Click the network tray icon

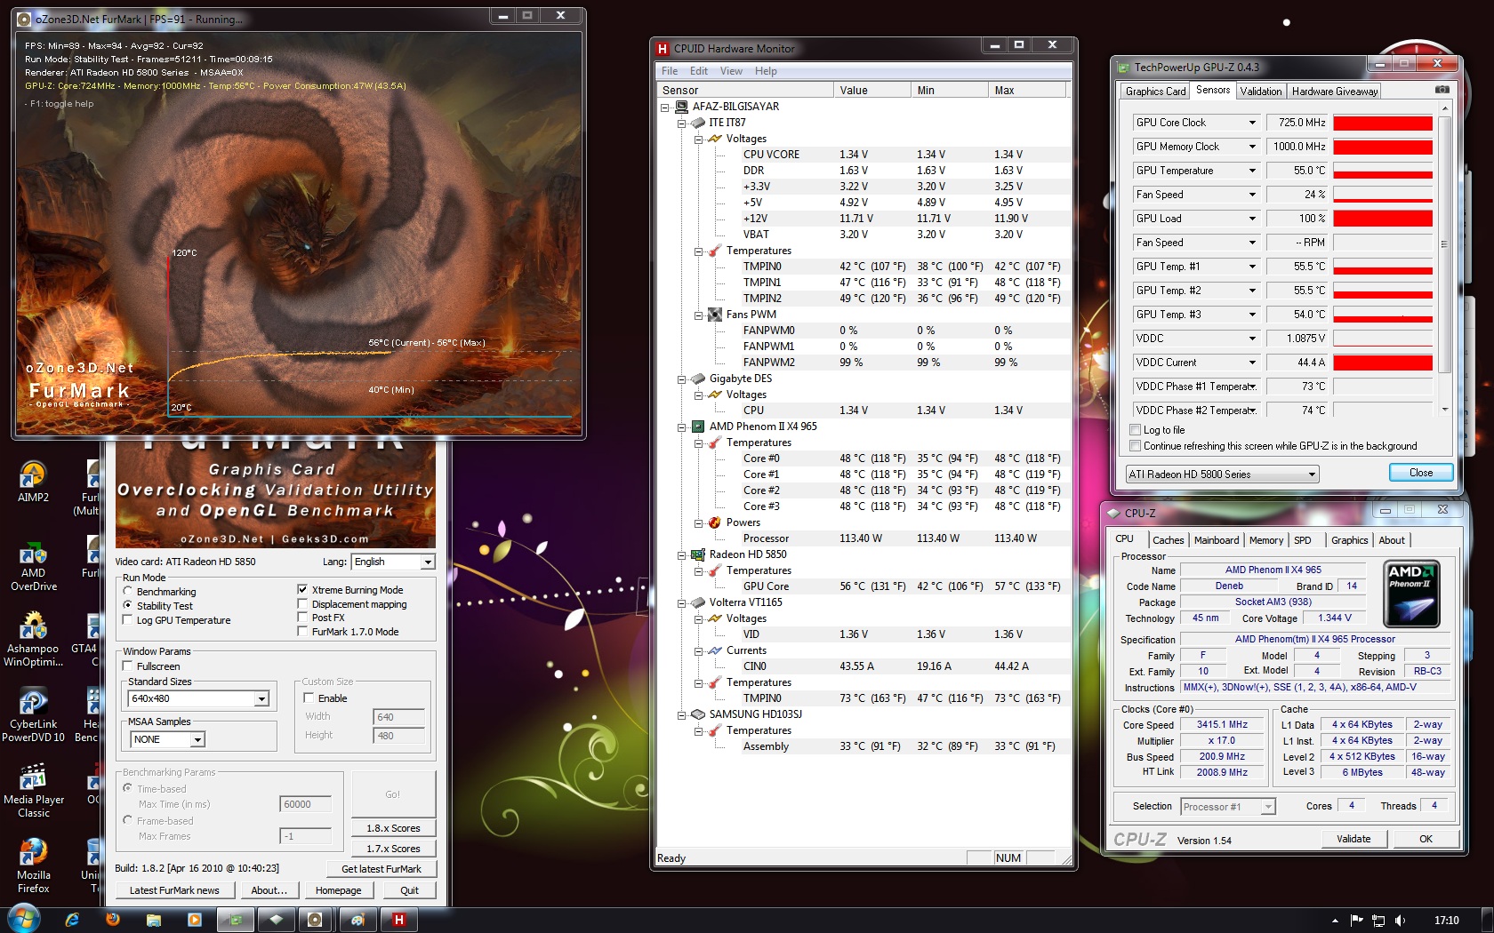(1378, 921)
